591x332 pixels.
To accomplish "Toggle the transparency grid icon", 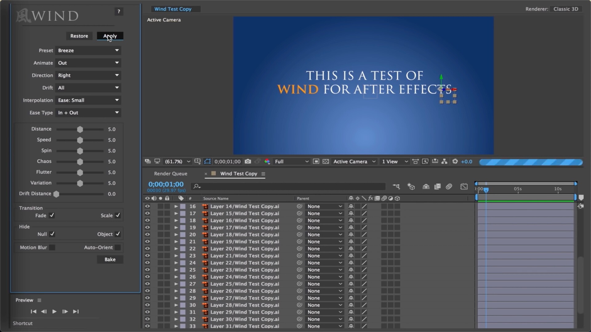I will pyautogui.click(x=326, y=161).
